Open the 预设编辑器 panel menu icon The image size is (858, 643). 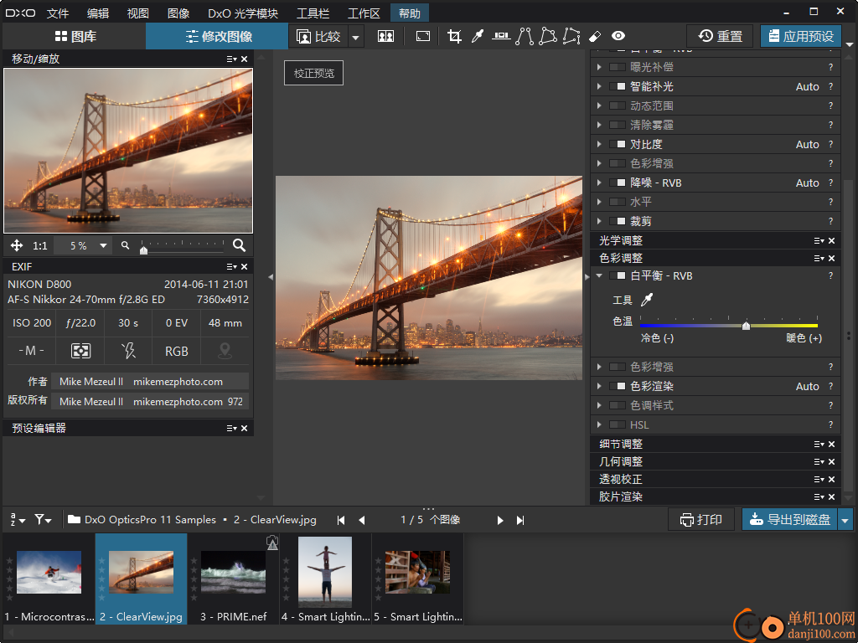click(231, 428)
